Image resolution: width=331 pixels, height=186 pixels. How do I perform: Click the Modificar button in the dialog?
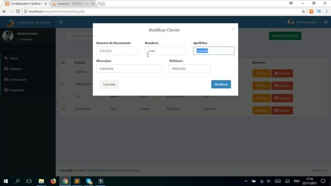(221, 84)
